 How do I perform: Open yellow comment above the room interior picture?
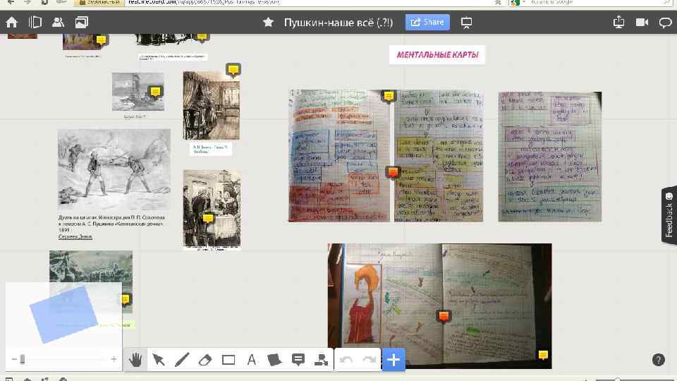233,70
